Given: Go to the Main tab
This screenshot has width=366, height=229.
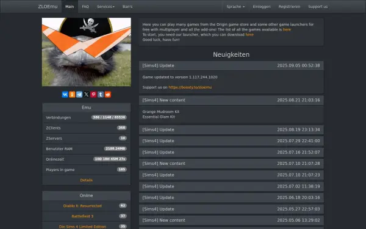Looking at the screenshot, I should tap(70, 7).
